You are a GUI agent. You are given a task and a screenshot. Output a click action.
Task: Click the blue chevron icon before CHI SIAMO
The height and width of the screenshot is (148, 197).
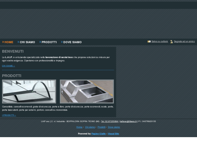pos(18,42)
